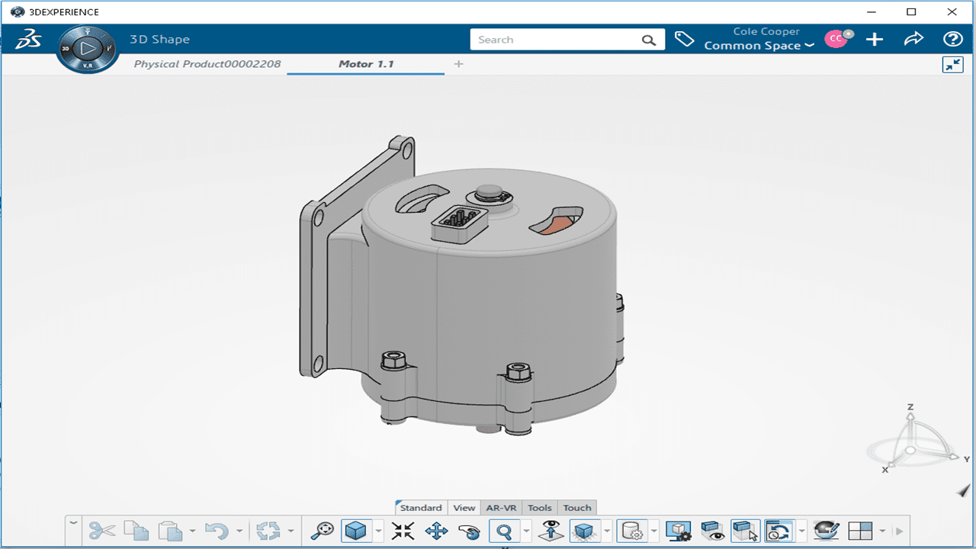Viewport: 976px width, 549px height.
Task: Activate the Rotate view tool
Action: (x=469, y=531)
